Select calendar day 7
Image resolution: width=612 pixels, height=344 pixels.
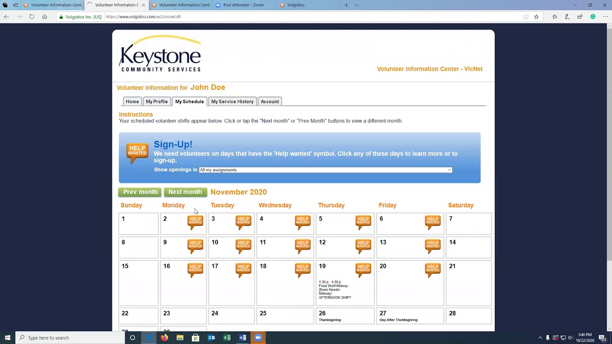click(x=469, y=224)
